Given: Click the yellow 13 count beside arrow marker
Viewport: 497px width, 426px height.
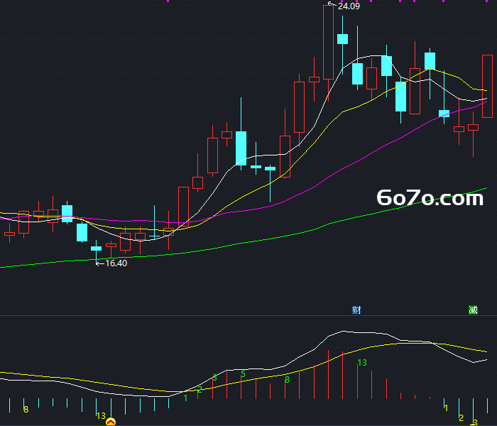Looking at the screenshot, I should (x=101, y=415).
